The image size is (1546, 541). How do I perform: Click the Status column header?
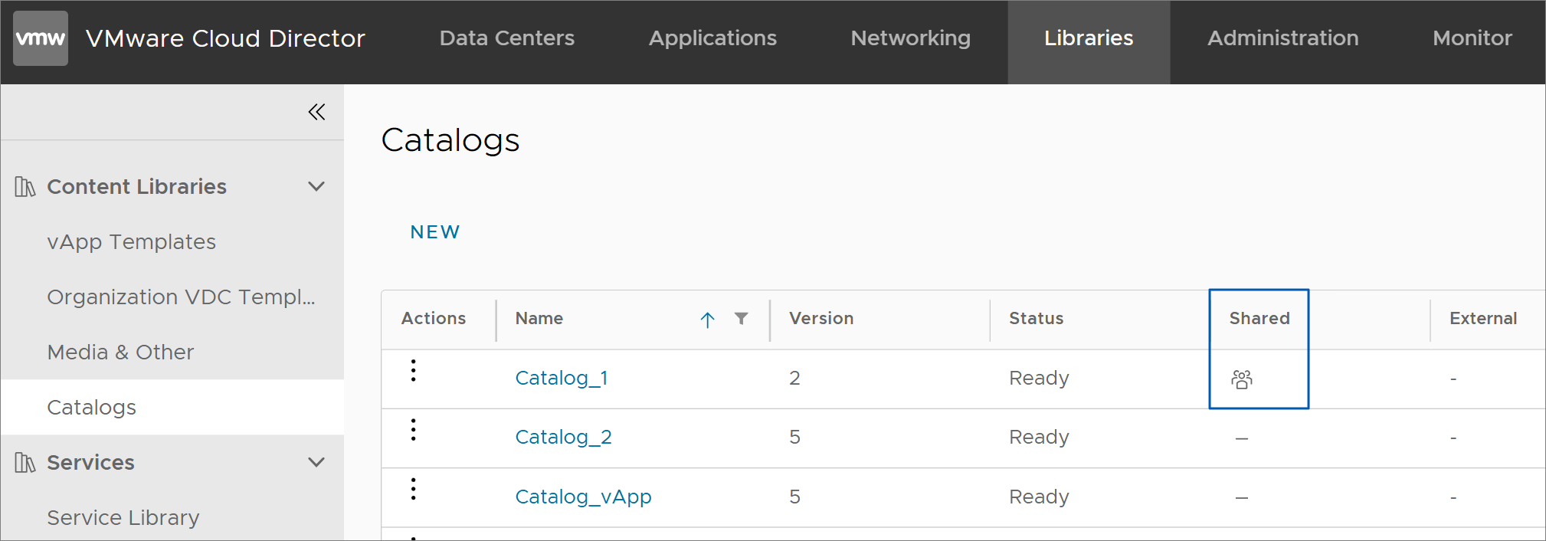(x=1037, y=318)
